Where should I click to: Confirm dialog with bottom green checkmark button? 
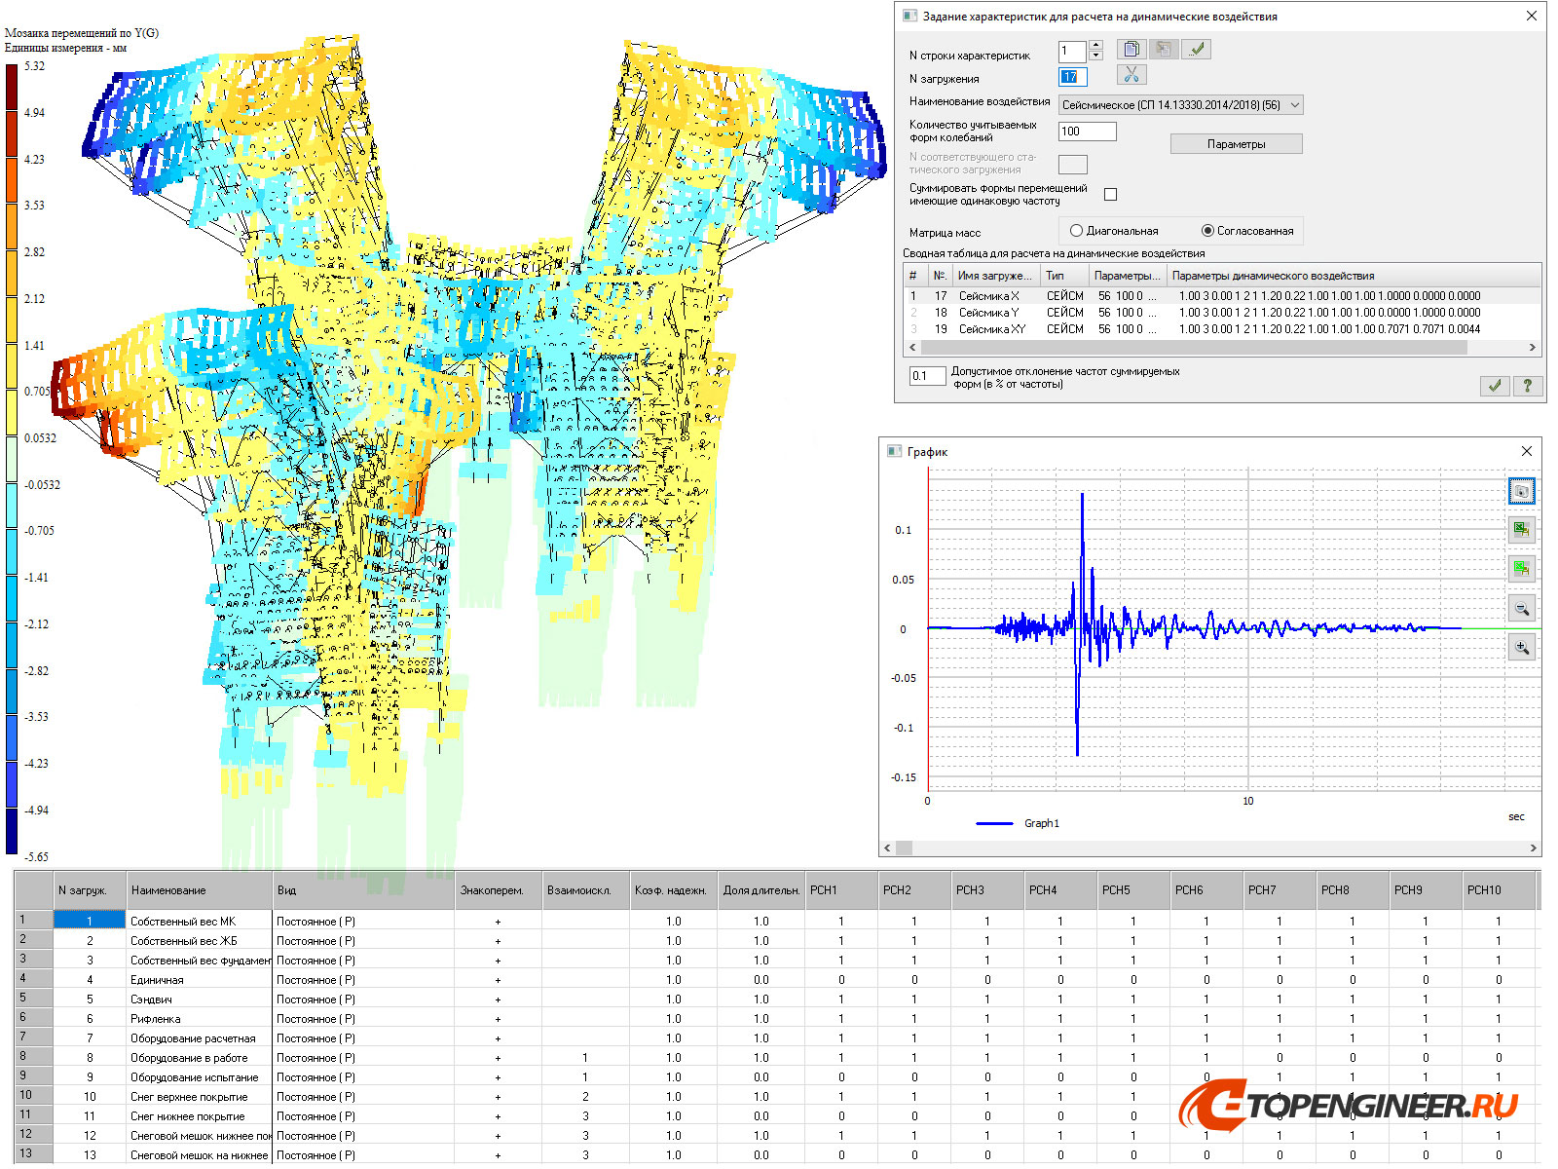(x=1495, y=386)
